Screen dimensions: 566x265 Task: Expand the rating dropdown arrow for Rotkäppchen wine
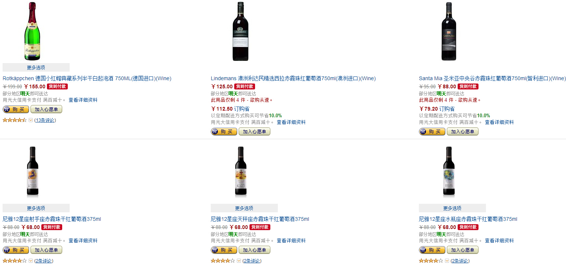31,120
